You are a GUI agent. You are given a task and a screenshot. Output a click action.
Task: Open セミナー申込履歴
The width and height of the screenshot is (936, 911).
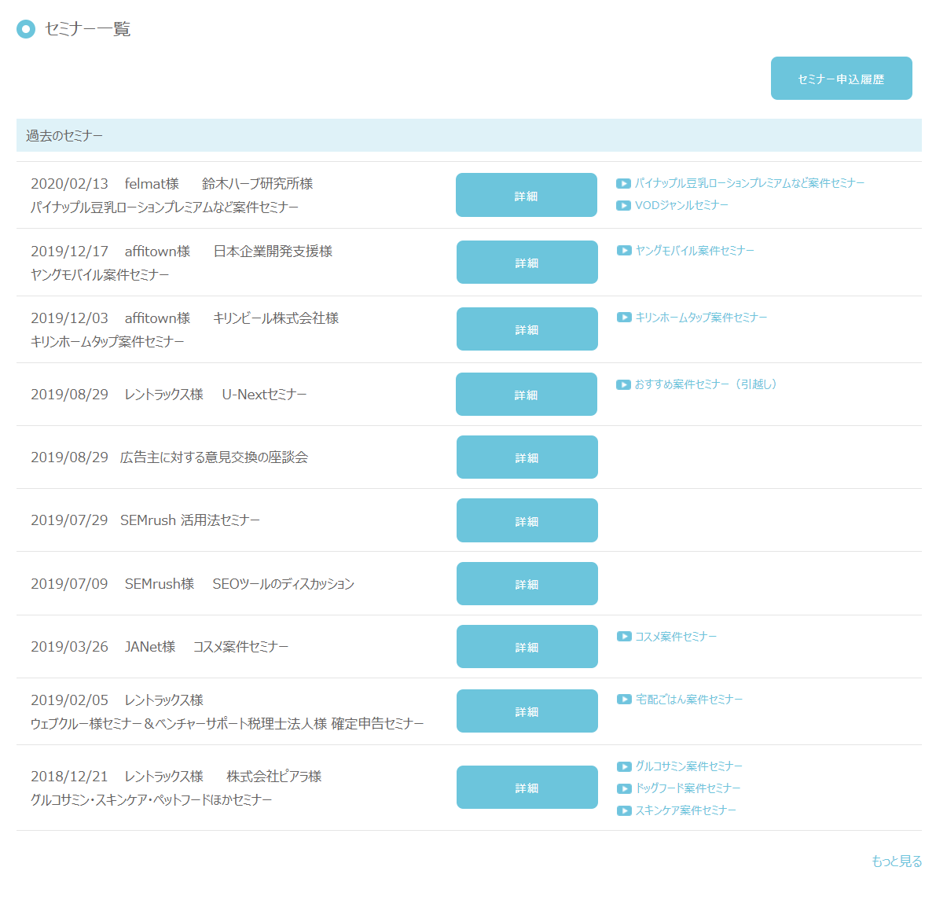(x=841, y=78)
